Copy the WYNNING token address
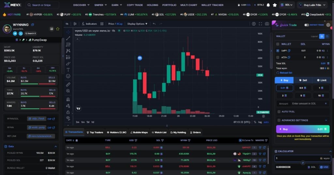Image resolution: width=334 pixels, height=175 pixels. coord(33,25)
